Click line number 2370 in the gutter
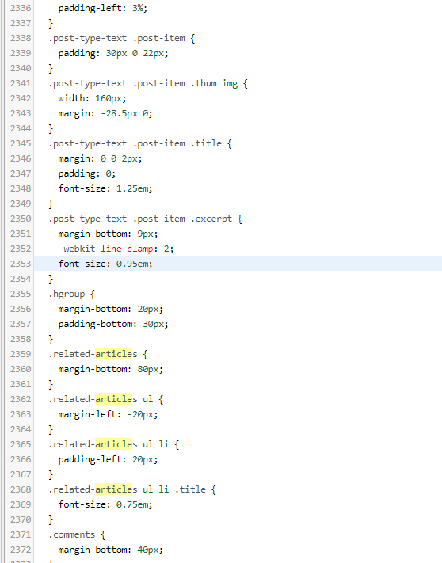This screenshot has width=442, height=563. point(21,519)
